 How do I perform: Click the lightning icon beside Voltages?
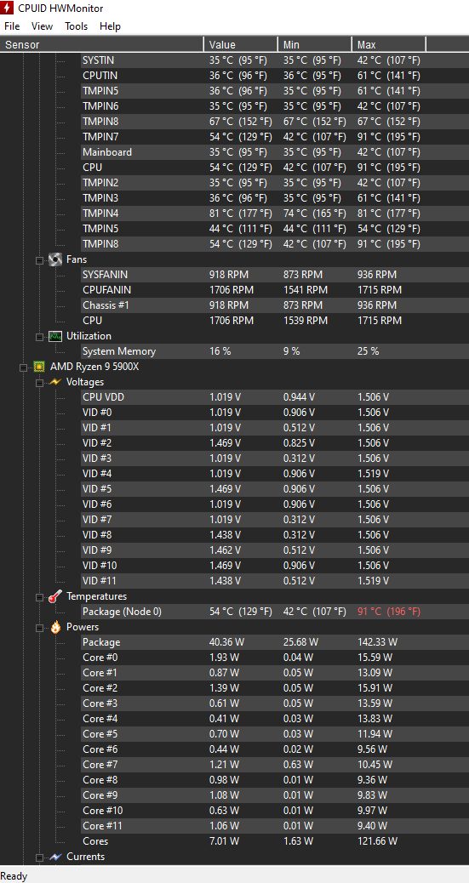pyautogui.click(x=54, y=382)
